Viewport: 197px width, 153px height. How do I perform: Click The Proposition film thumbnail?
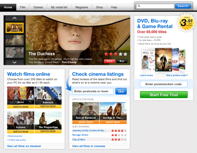(x=48, y=121)
